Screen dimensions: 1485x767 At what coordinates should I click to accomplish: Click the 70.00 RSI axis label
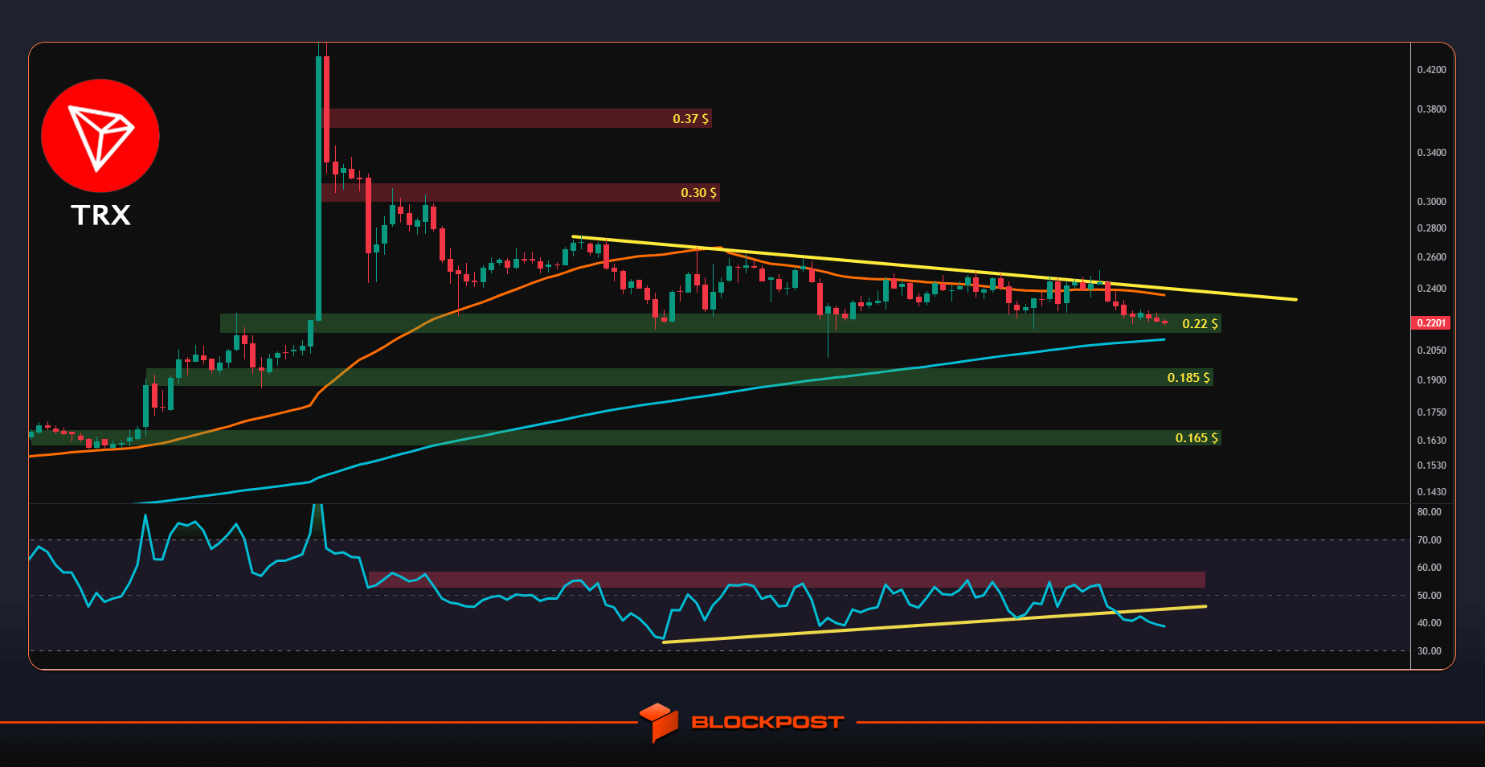(1429, 539)
